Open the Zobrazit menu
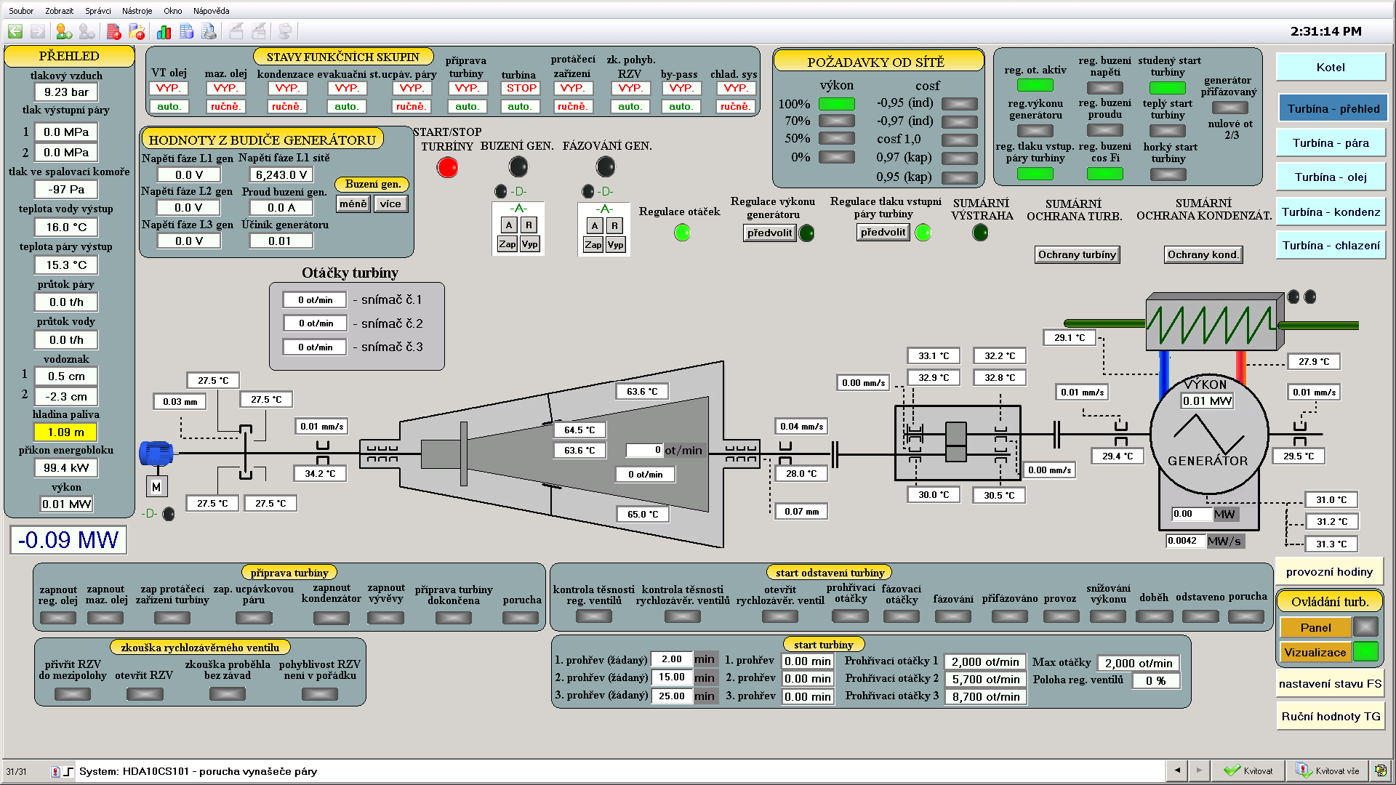 59,11
